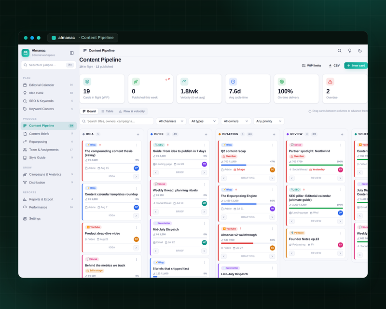This screenshot has height=309, width=386.
Task: Add card to BRIEF column
Action: point(206,134)
